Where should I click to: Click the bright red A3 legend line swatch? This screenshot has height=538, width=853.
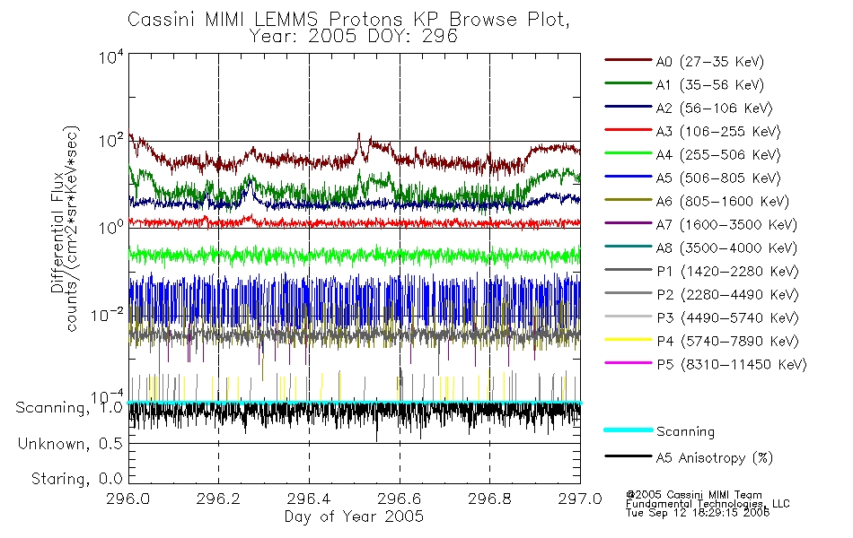click(629, 130)
